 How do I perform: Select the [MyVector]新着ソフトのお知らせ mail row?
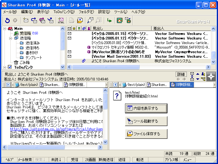pos(139,52)
